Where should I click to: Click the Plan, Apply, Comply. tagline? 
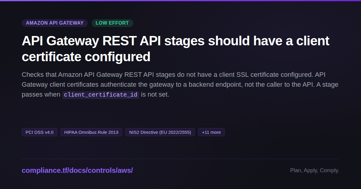click(315, 170)
